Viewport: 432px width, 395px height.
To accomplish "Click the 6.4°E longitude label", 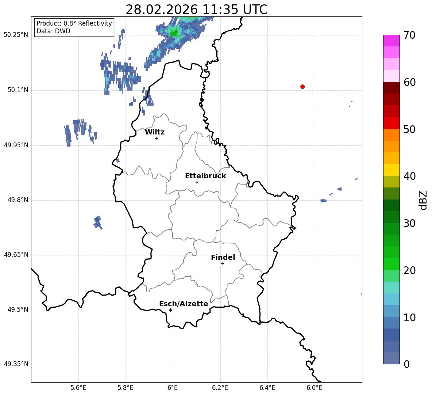I will pos(267,388).
